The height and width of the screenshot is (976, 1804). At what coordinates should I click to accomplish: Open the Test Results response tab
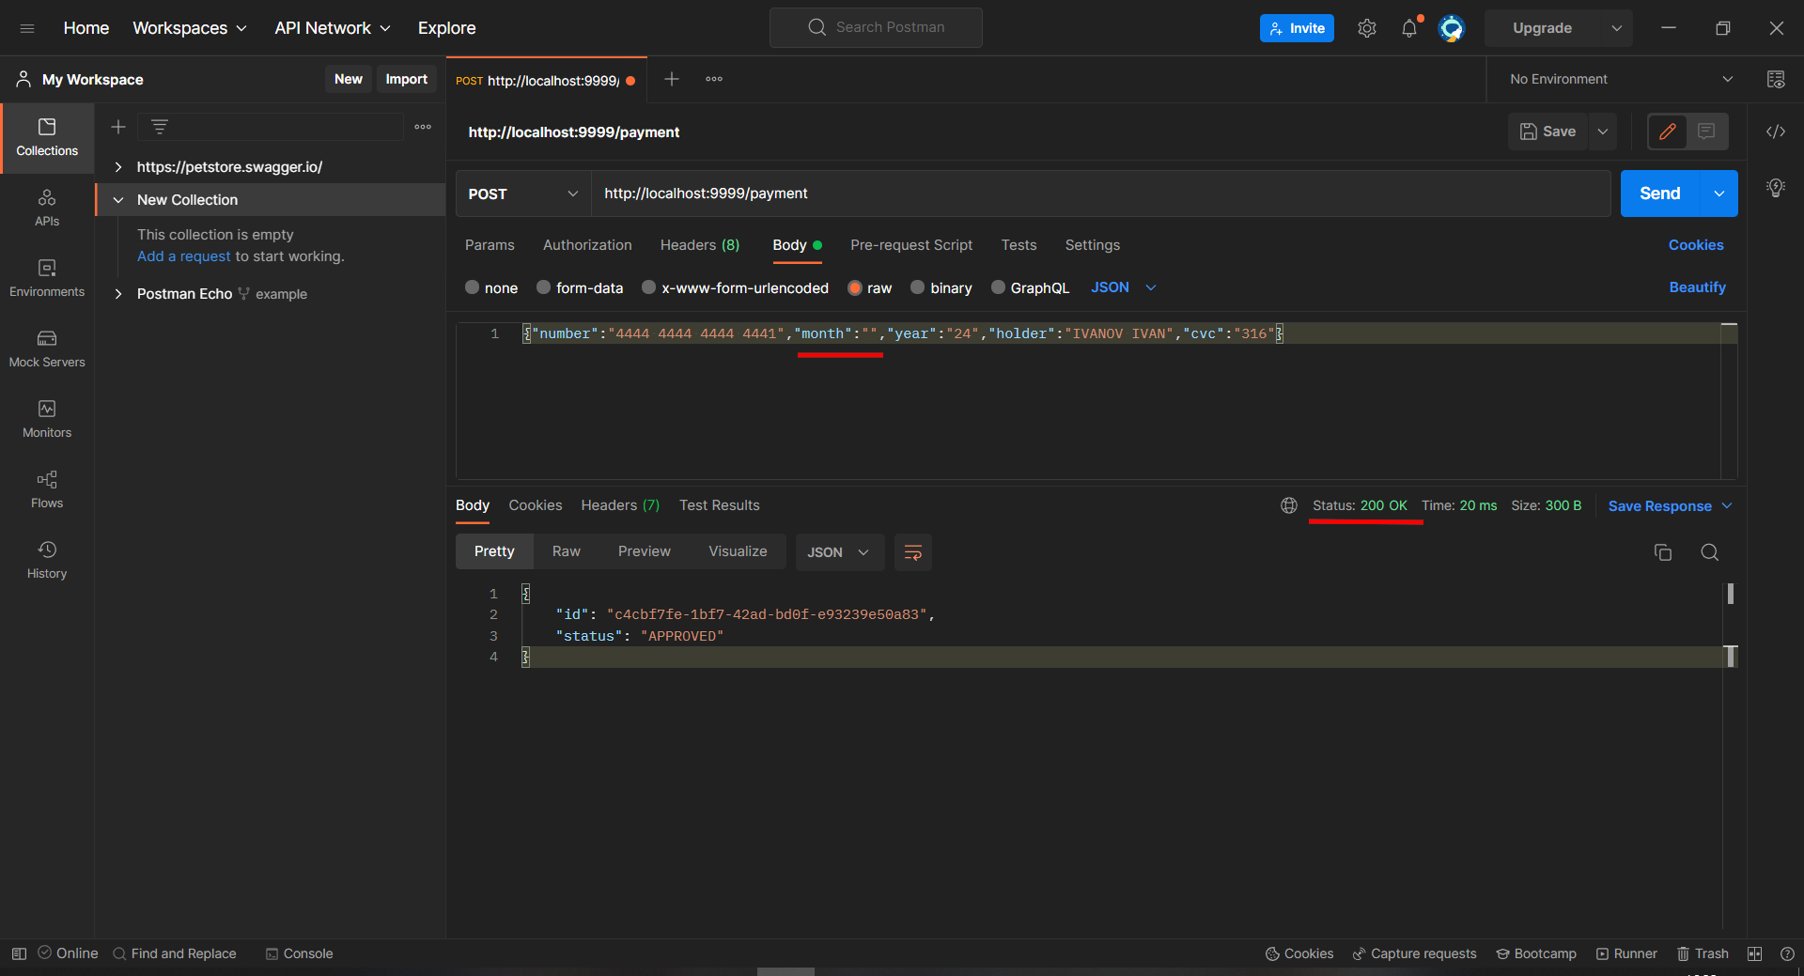click(x=719, y=505)
